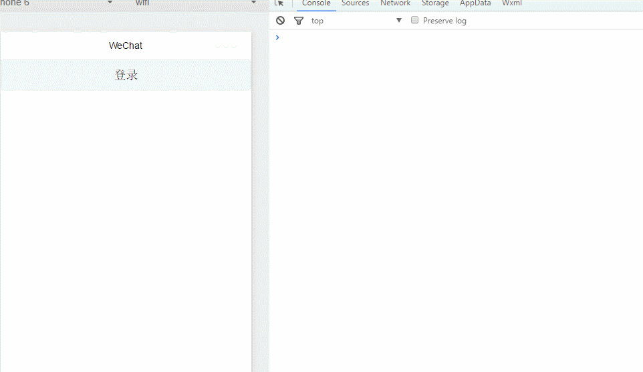Select the Wxml tab
Screen dimensions: 643x372
pyautogui.click(x=512, y=3)
